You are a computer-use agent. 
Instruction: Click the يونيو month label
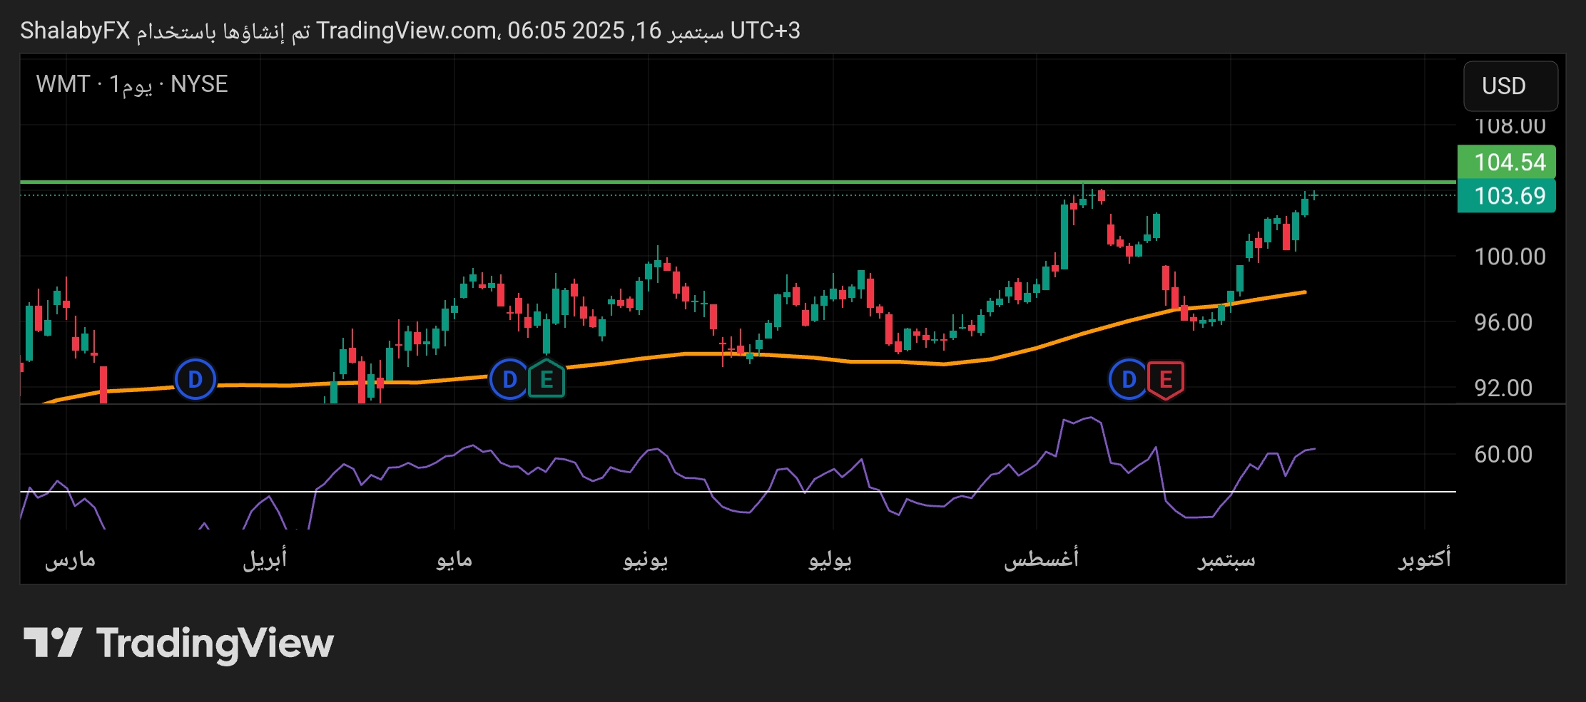coord(646,560)
